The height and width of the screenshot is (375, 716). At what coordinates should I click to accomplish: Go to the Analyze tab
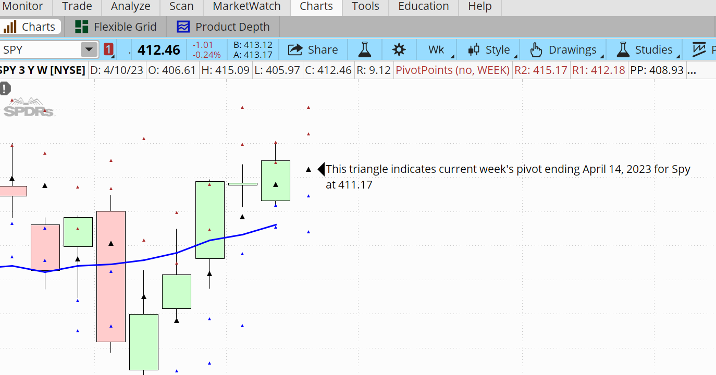tap(131, 6)
